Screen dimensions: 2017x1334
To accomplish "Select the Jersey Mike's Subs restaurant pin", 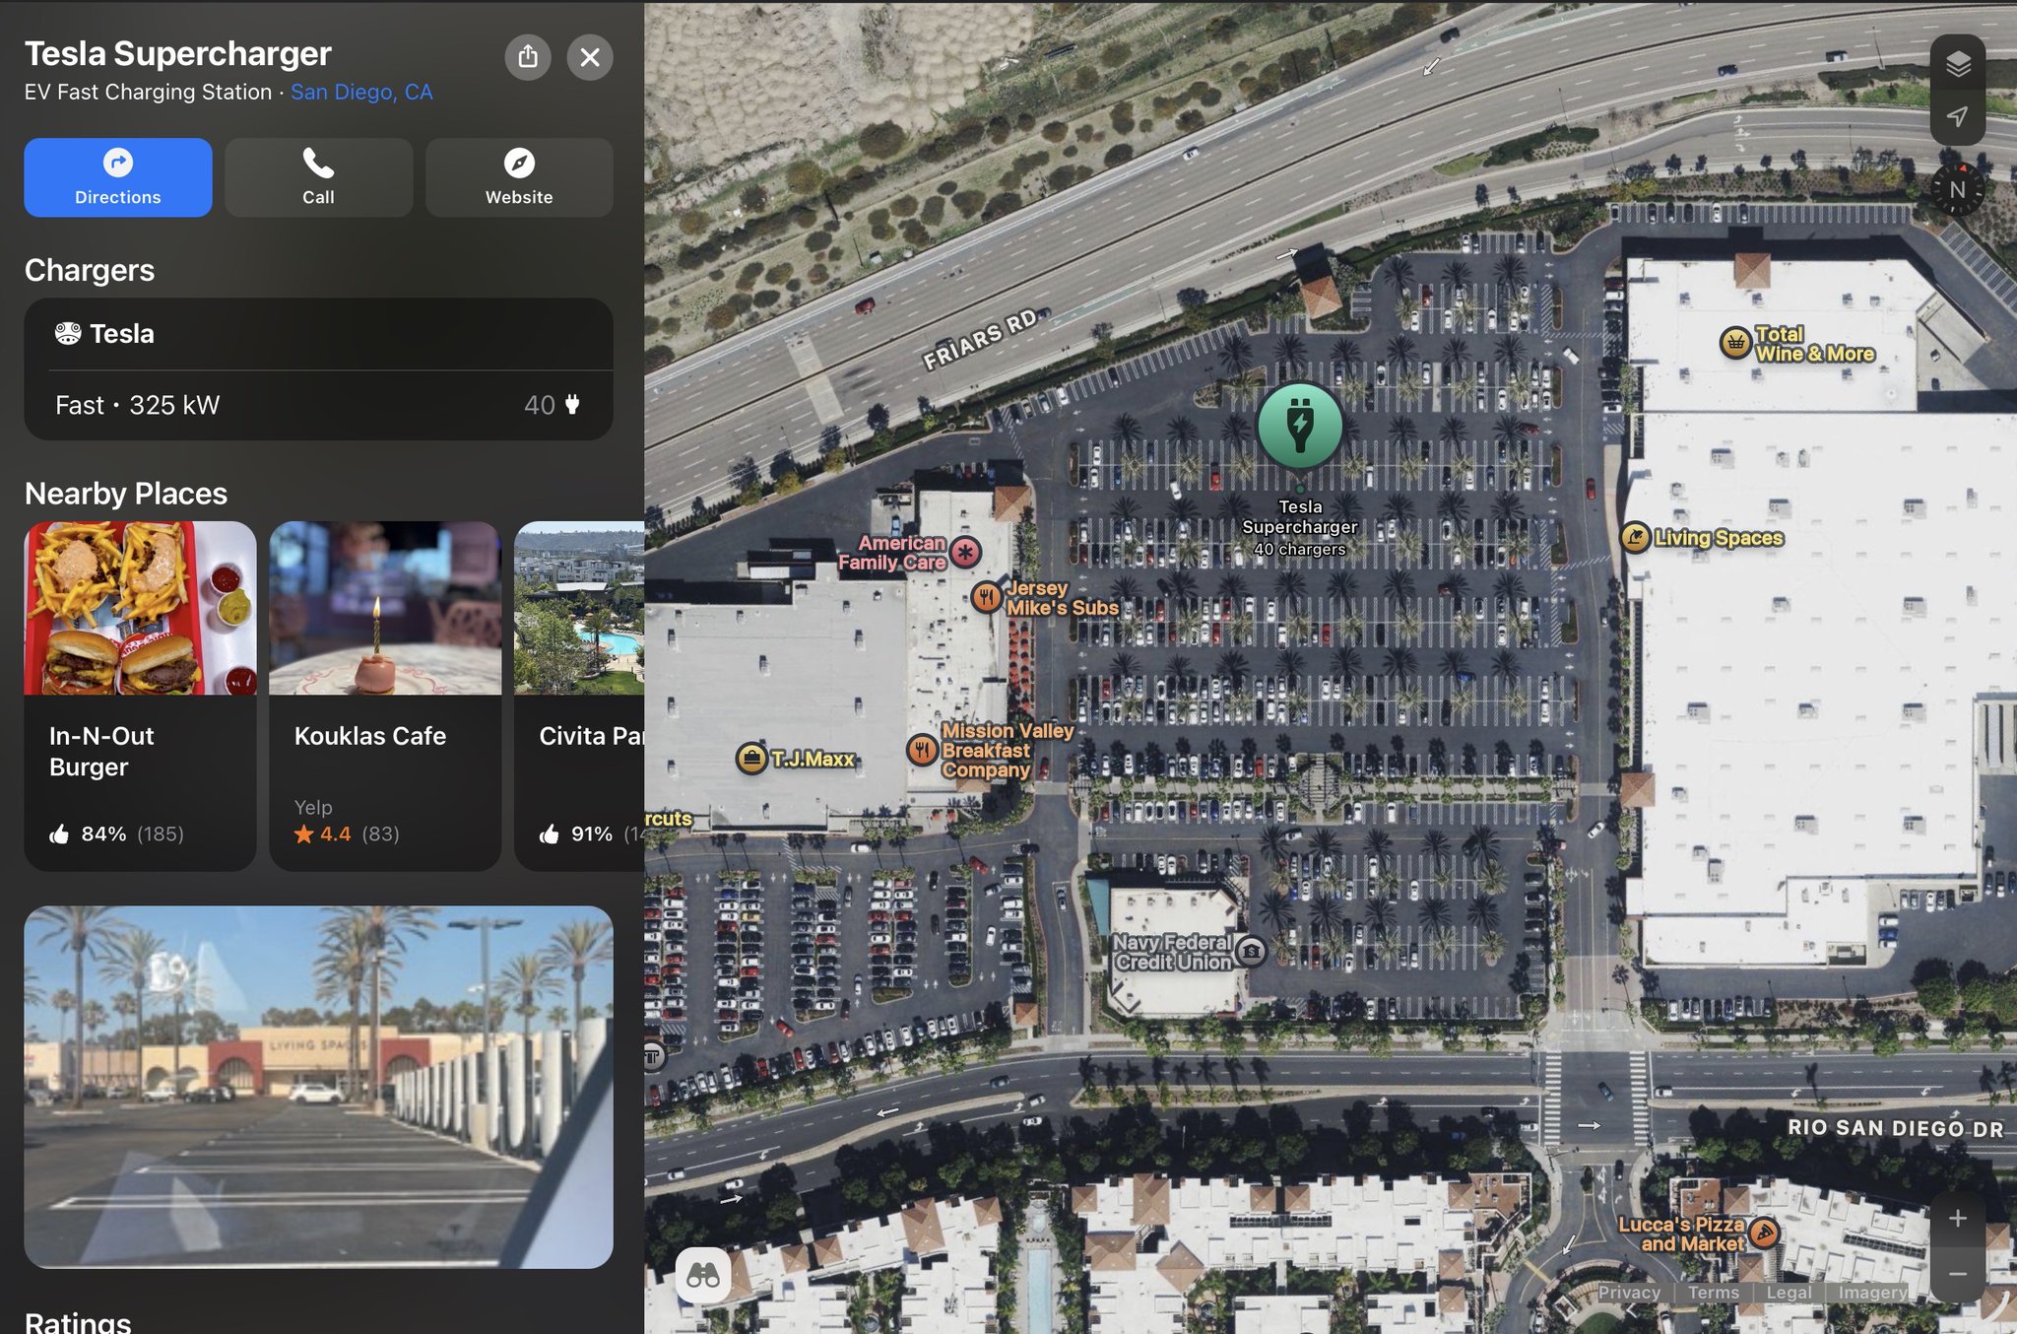I will [986, 597].
